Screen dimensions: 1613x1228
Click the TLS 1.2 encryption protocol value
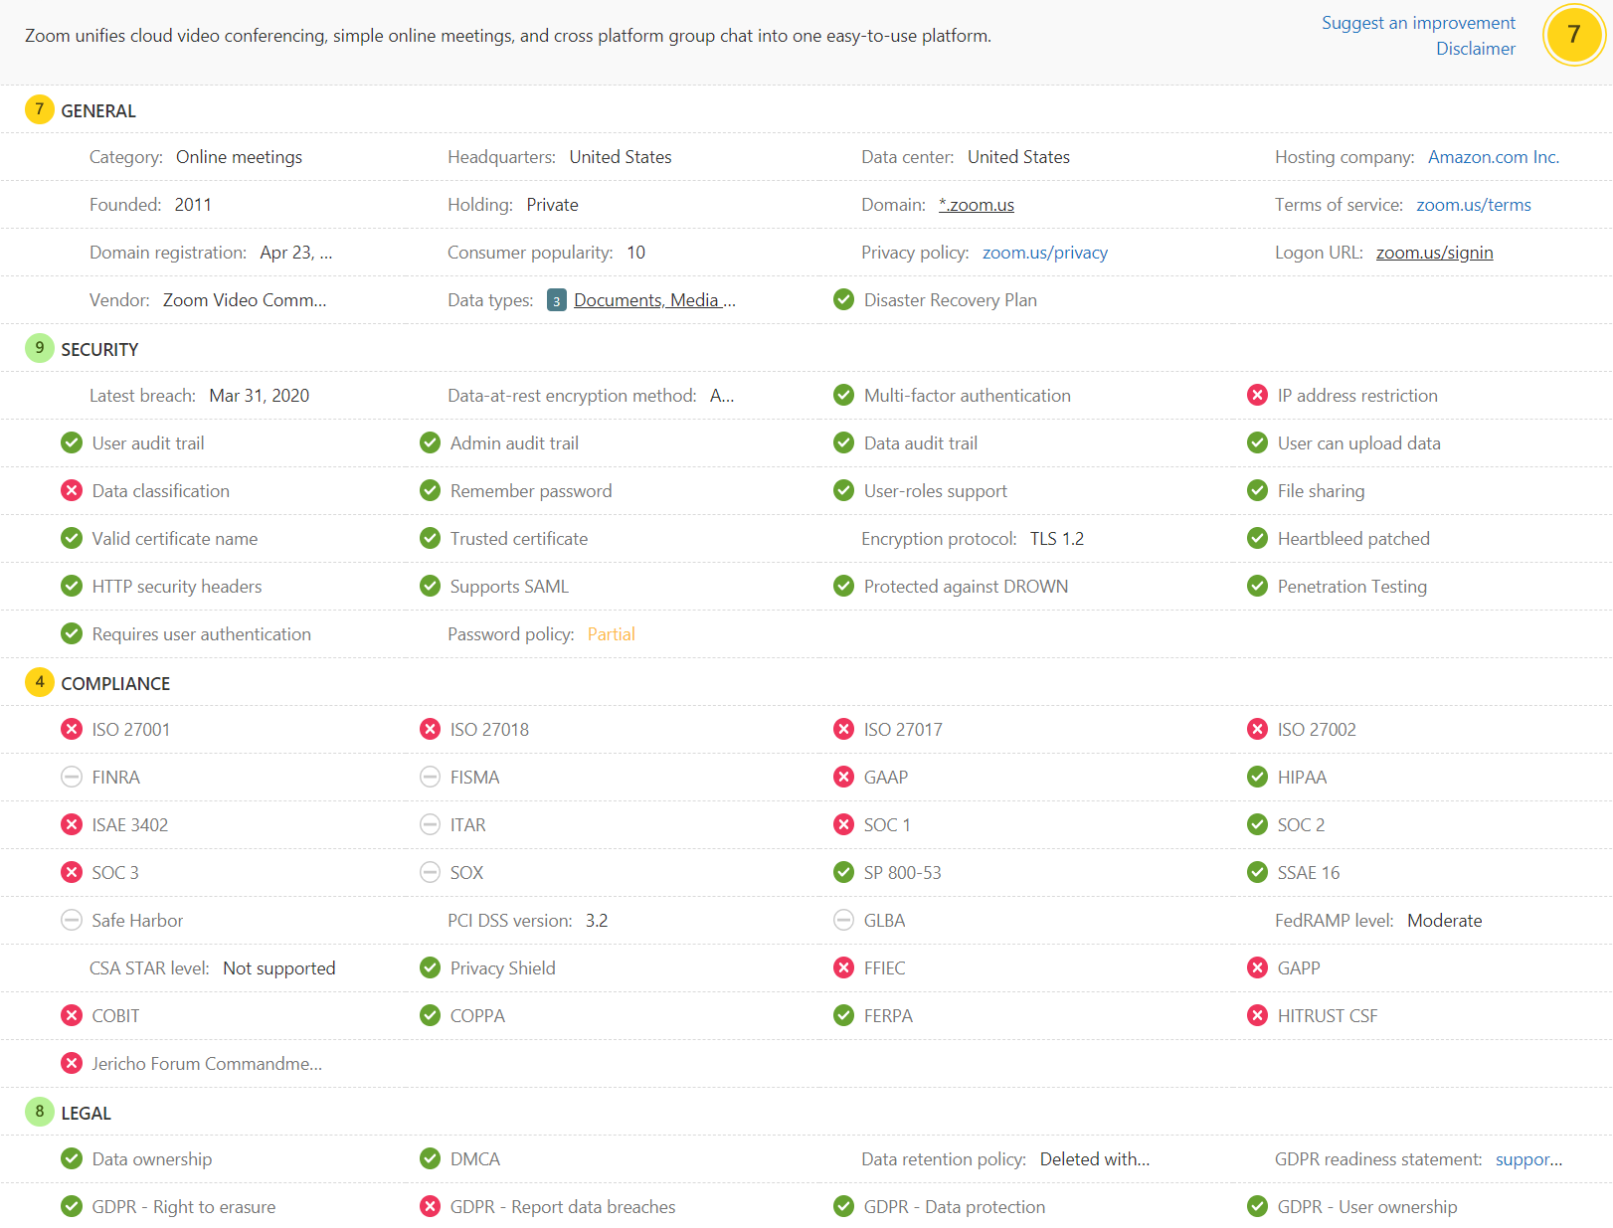[1057, 539]
